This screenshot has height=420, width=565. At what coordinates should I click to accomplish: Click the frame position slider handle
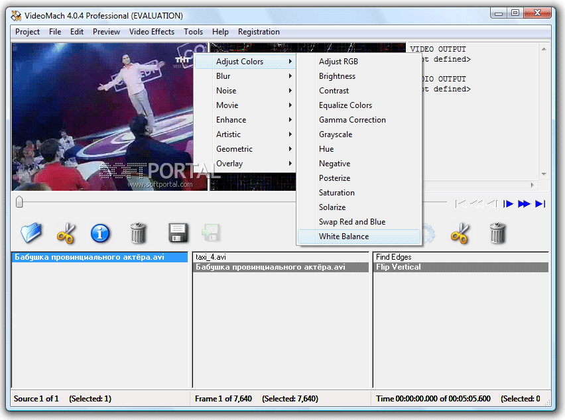tap(19, 202)
